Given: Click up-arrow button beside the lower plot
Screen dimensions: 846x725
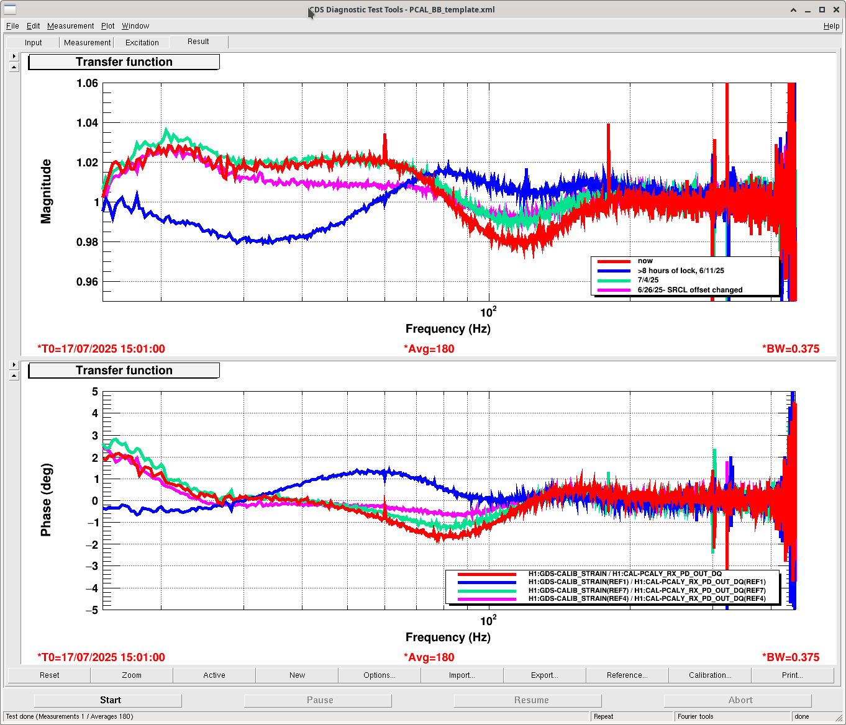Looking at the screenshot, I should (x=14, y=376).
